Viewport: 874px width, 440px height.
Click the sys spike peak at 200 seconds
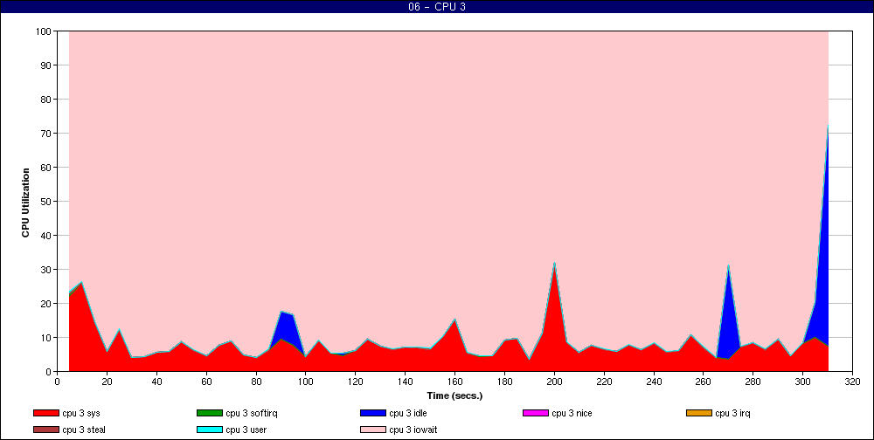coord(555,264)
